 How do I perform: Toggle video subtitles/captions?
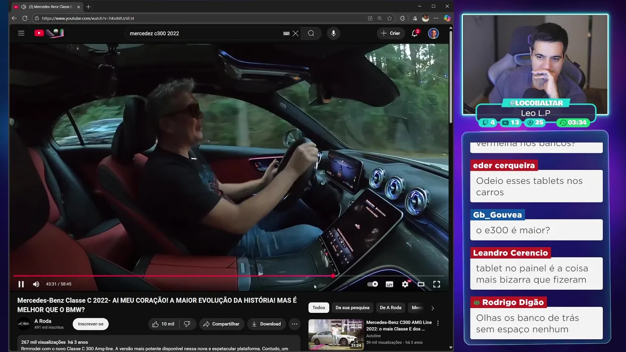click(389, 284)
